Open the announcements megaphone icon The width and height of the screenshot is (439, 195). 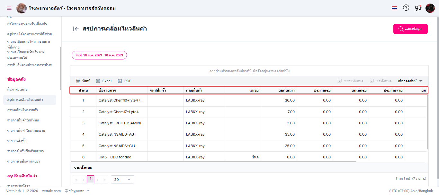point(418,8)
